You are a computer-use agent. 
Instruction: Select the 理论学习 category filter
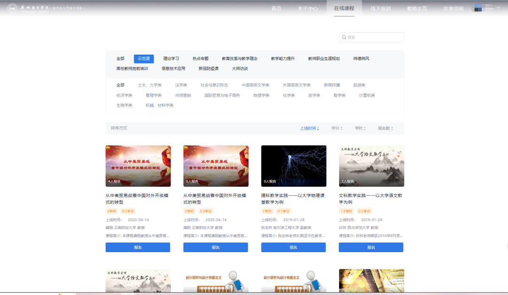coord(171,59)
